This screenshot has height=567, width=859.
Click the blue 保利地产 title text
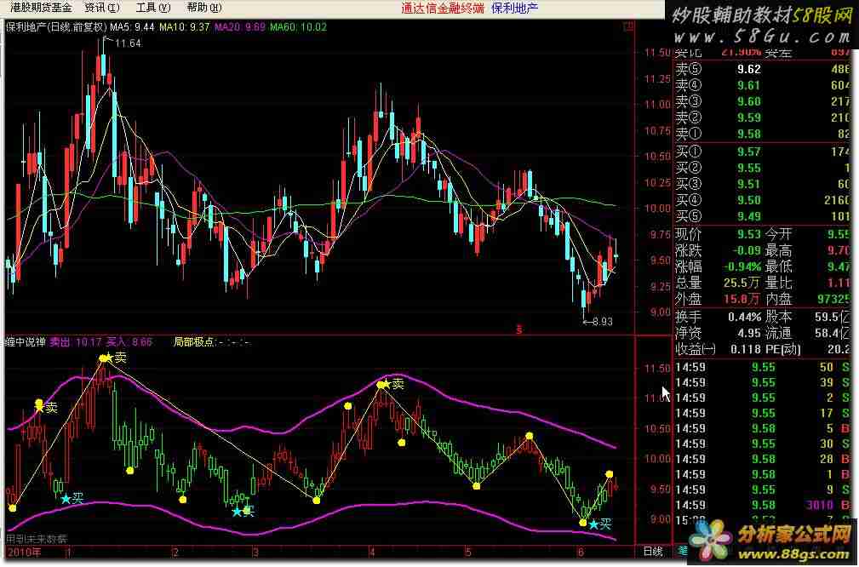tap(515, 8)
